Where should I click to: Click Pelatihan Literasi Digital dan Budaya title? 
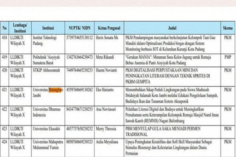pyautogui.click(x=172, y=115)
